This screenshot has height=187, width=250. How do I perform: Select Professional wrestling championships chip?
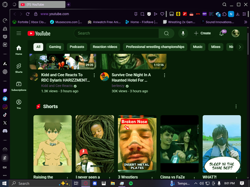pyautogui.click(x=155, y=47)
